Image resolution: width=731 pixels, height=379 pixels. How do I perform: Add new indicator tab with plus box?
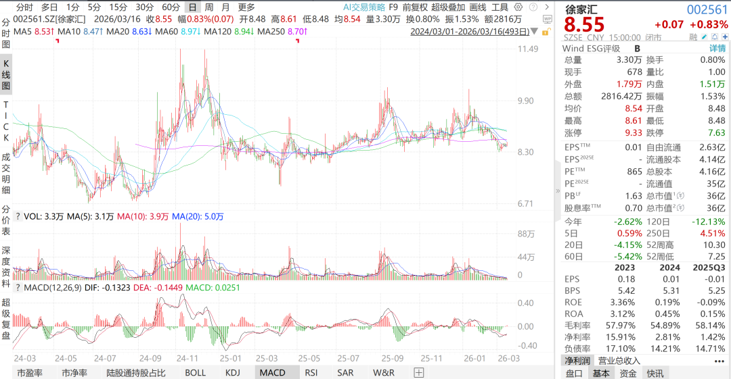coord(419,372)
